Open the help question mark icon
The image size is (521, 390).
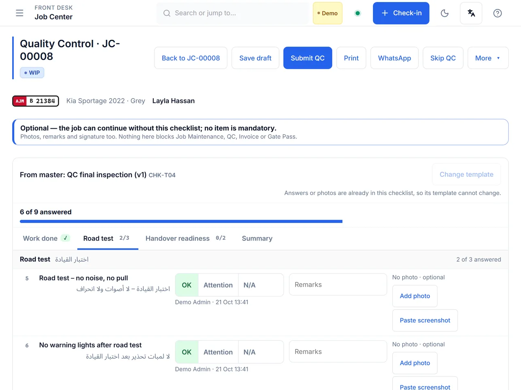[497, 13]
